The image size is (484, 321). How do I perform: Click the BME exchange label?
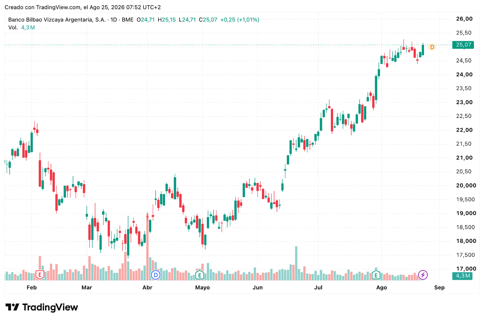tap(127, 20)
